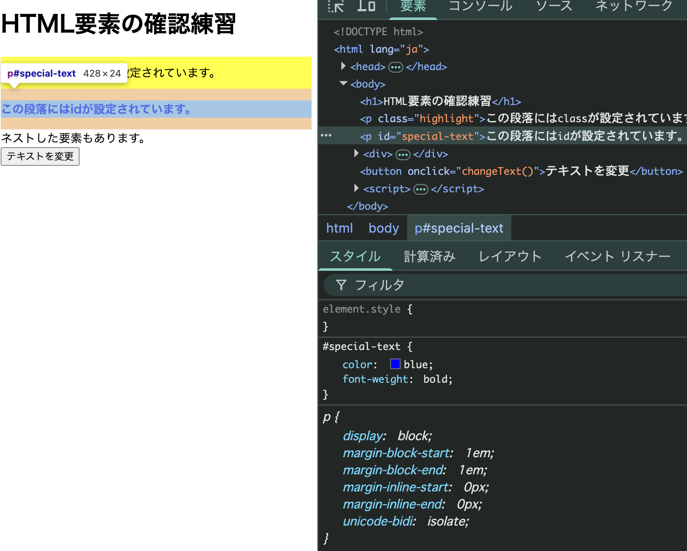Open the three-dot menu beside selected row
Image resolution: width=687 pixels, height=551 pixels.
coord(326,136)
